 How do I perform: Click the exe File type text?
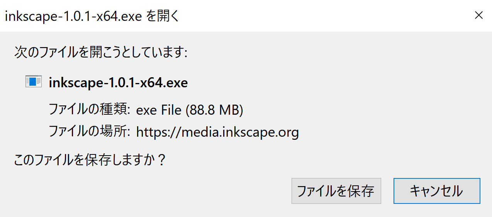click(159, 110)
